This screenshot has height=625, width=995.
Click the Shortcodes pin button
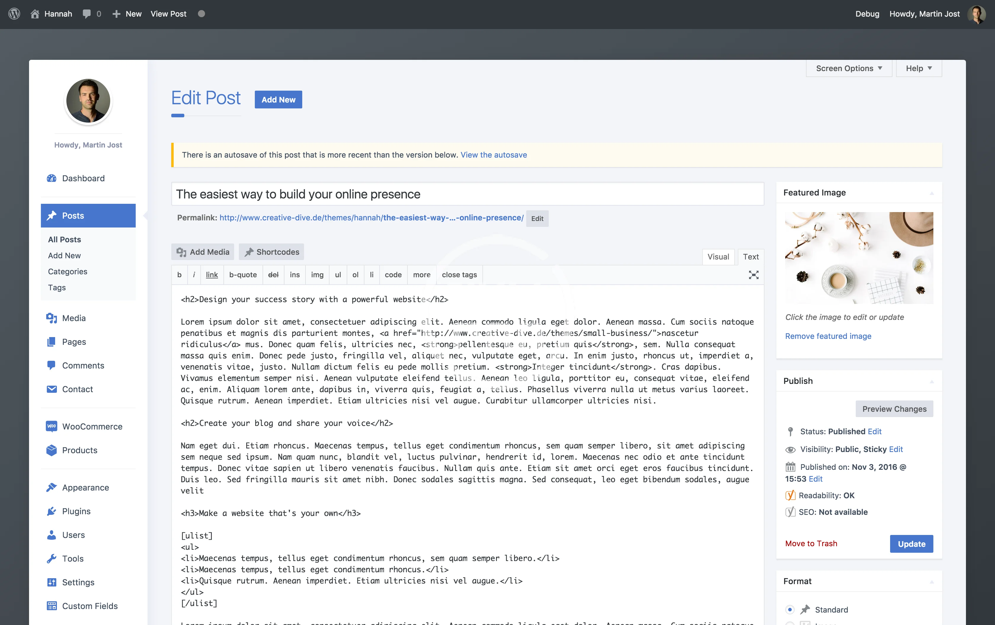tap(271, 252)
